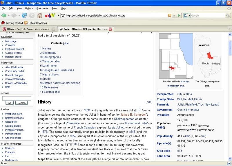Viewport: 232px width, 166px height.
Task: Open the Home page icon
Action: [39, 15]
